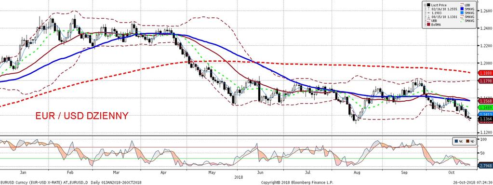The width and height of the screenshot is (493, 185).
Task: Click the Sep date axis label
Action: pos(405,172)
